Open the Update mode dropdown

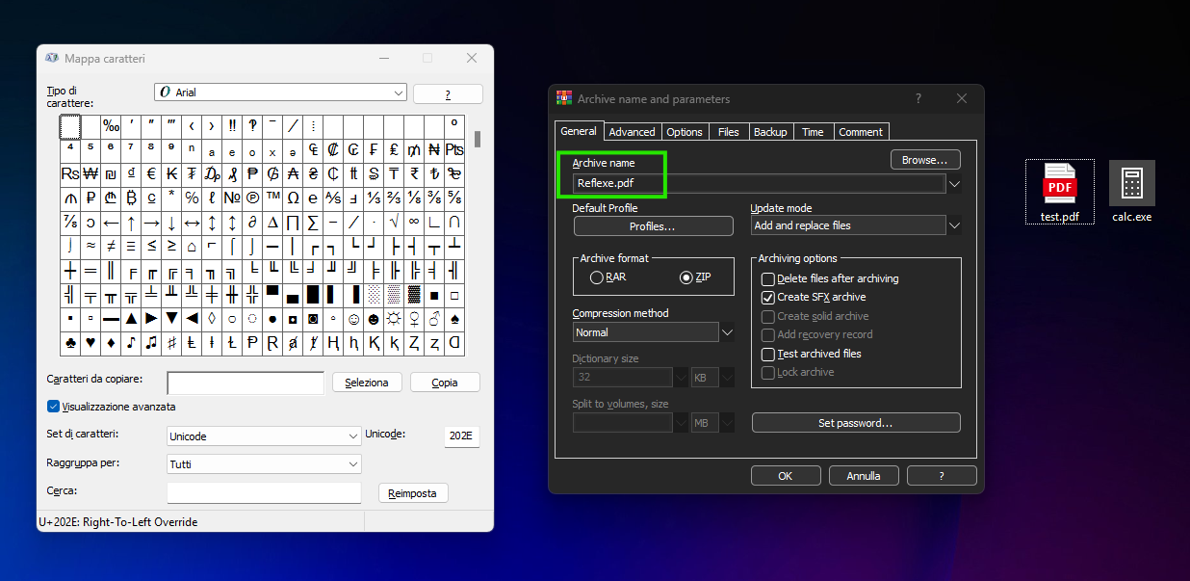[x=954, y=225]
